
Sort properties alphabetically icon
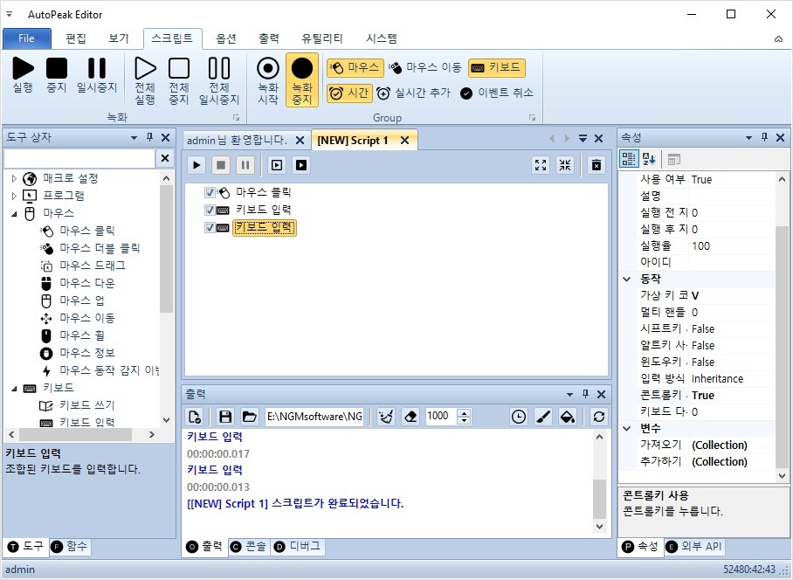(x=649, y=159)
